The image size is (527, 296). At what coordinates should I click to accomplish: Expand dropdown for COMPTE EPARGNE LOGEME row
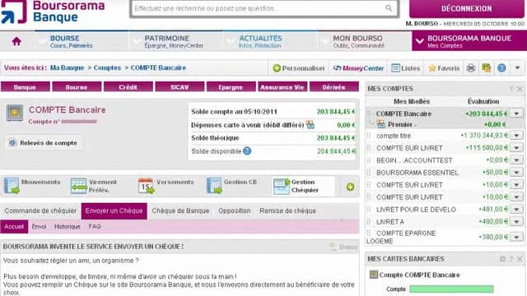[516, 237]
